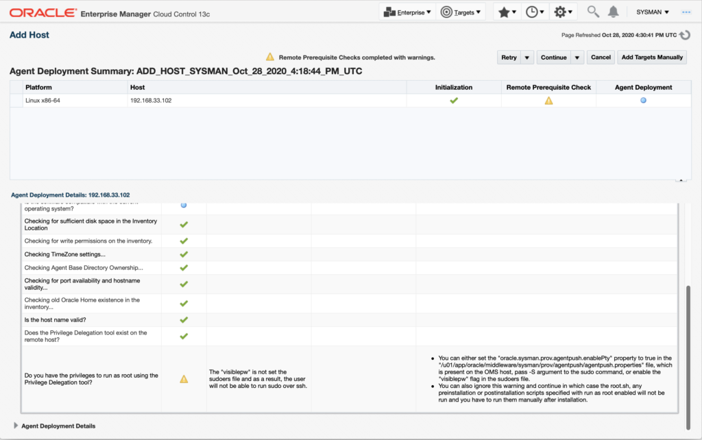
Task: Collapse the summary table splitter arrow
Action: click(681, 180)
